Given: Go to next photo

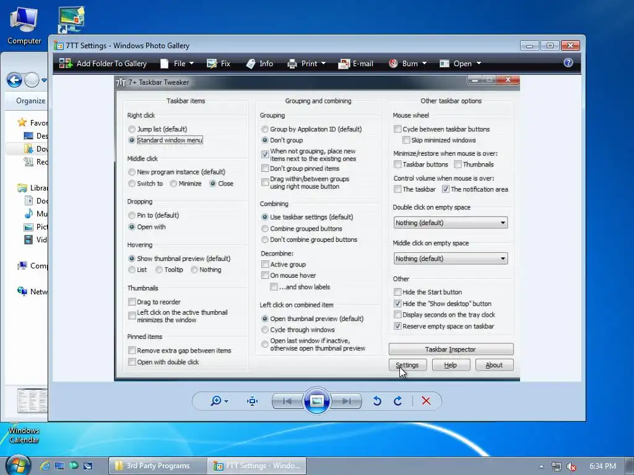Looking at the screenshot, I should [x=346, y=401].
